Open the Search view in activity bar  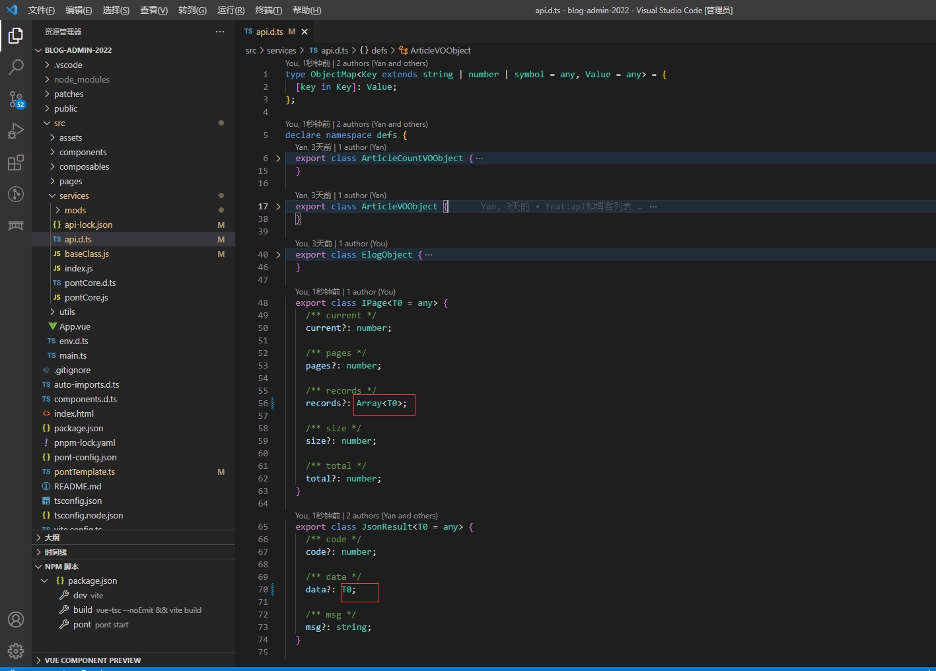[x=16, y=67]
